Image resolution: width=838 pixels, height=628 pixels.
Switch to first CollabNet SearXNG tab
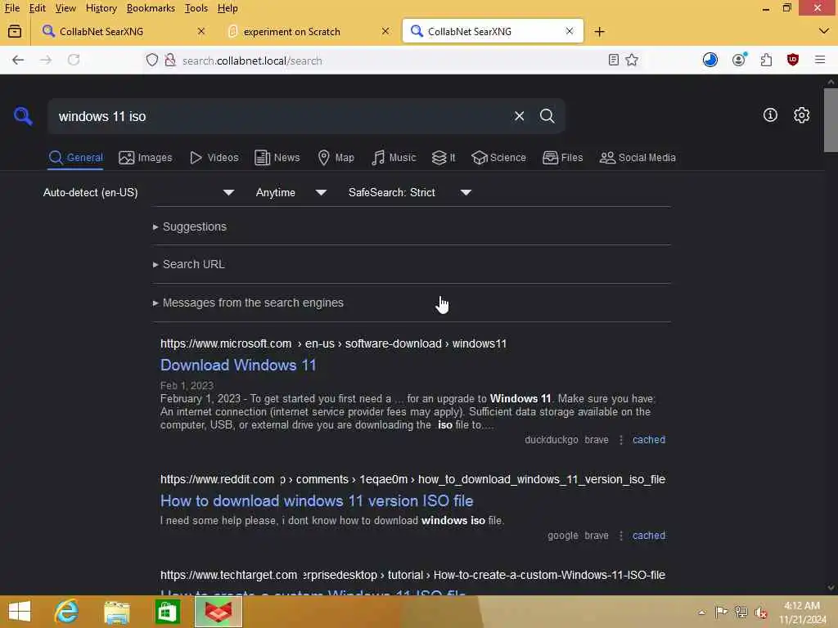101,32
